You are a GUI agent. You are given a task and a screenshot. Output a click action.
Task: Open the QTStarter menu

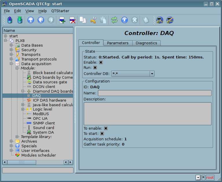point(60,11)
